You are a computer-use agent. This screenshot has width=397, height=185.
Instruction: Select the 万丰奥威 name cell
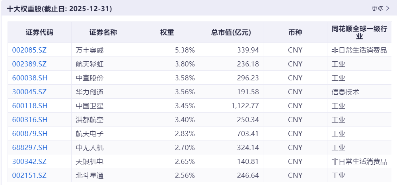point(90,50)
